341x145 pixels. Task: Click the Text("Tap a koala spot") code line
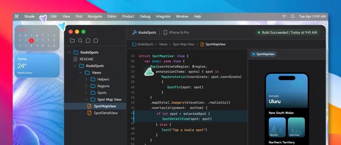pos(184,130)
